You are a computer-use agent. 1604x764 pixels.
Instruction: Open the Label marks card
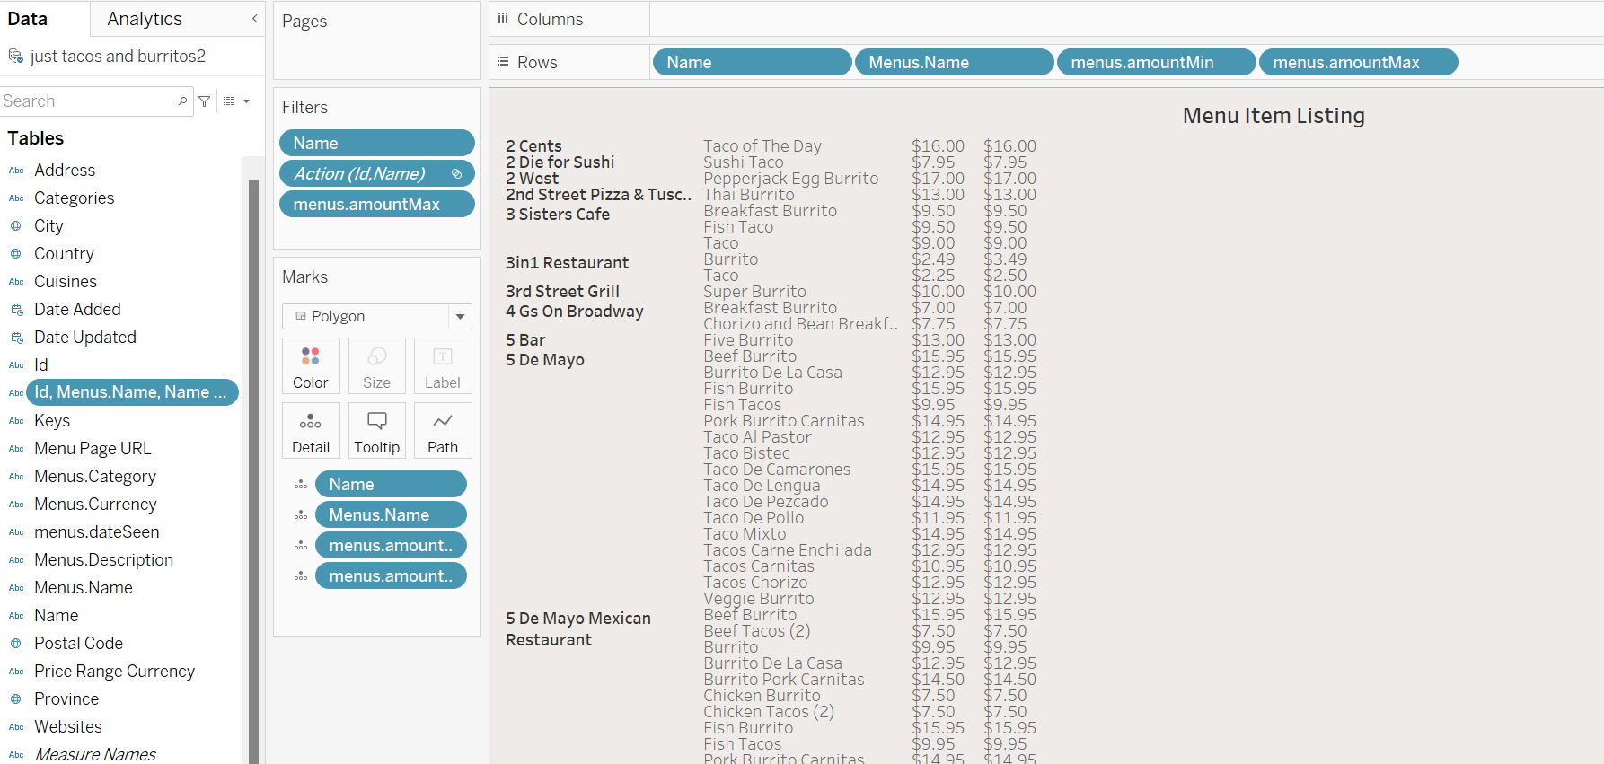443,365
